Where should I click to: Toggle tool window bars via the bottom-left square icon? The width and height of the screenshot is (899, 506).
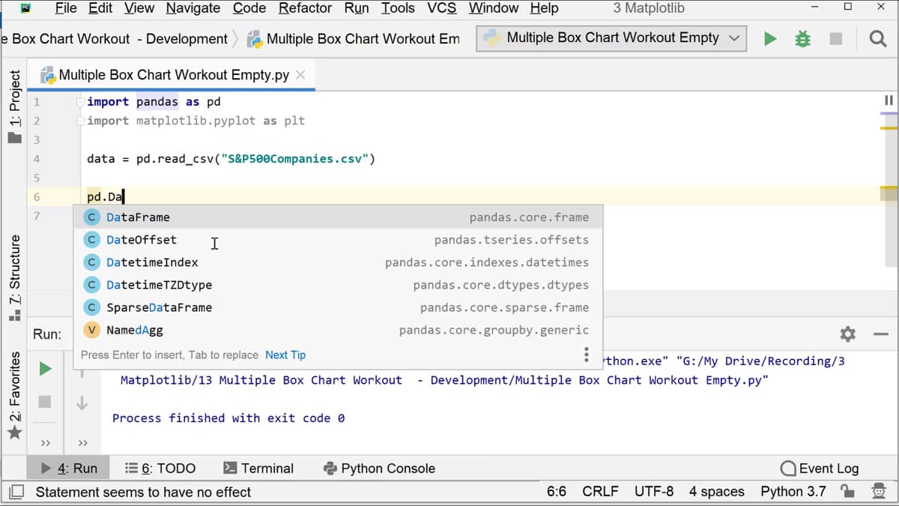tap(16, 492)
